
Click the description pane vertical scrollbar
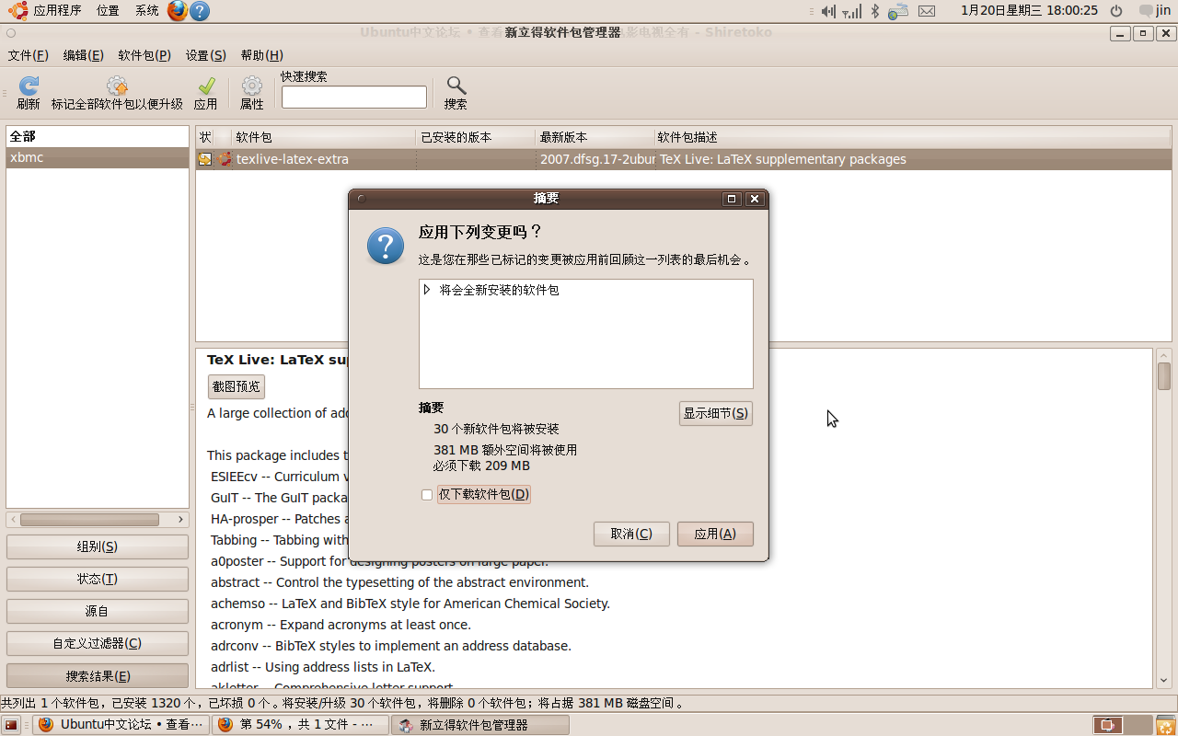[x=1164, y=518]
